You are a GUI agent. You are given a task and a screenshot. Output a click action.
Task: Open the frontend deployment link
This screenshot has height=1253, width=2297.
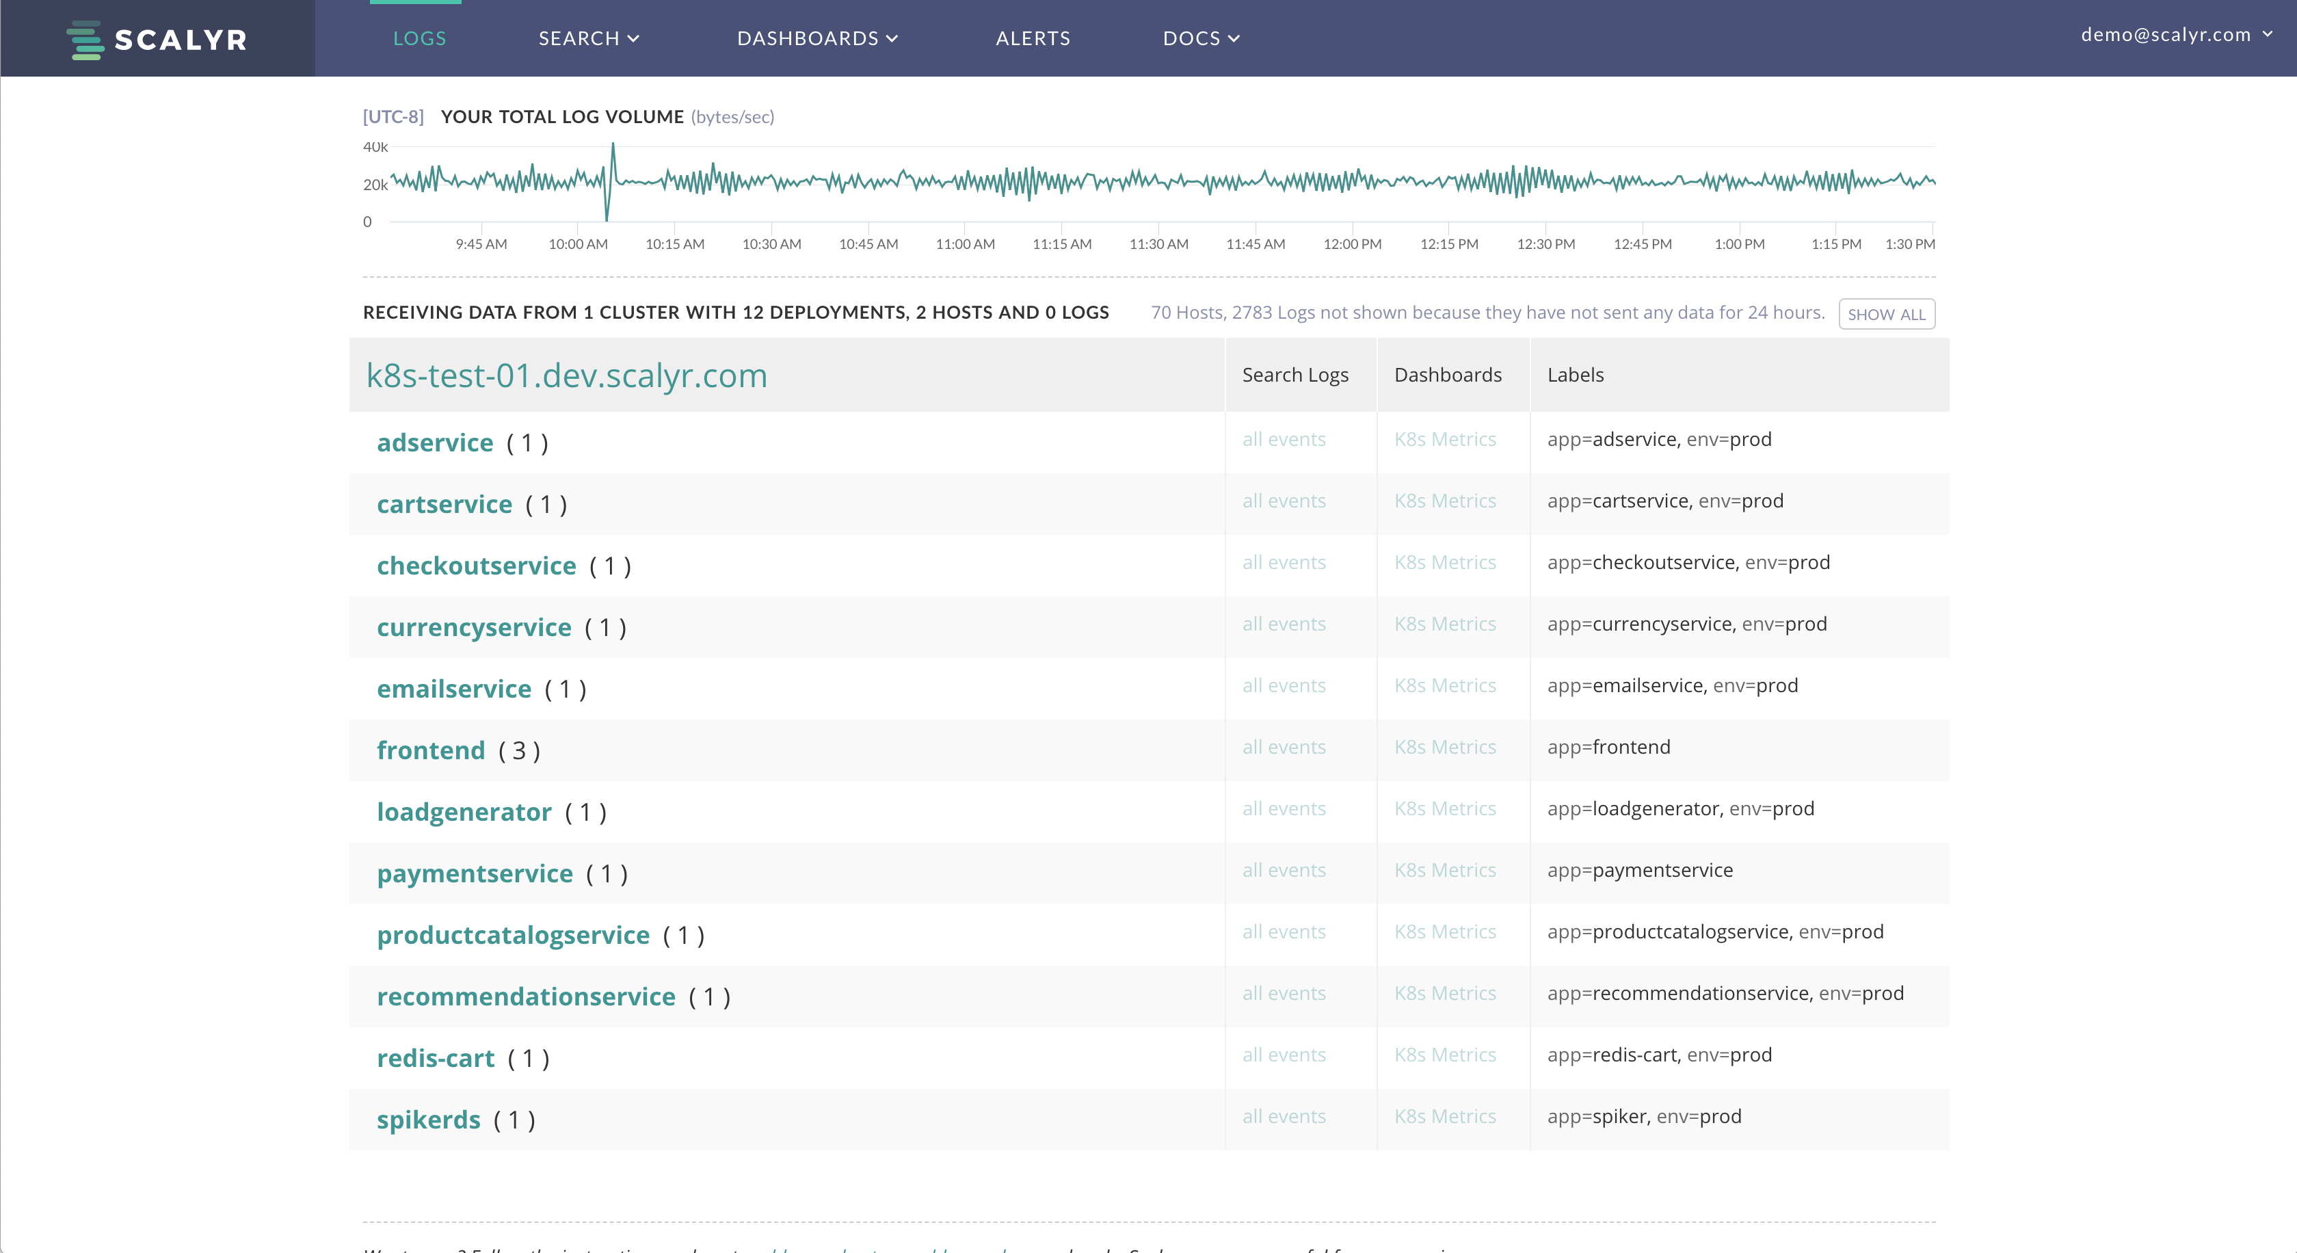click(x=431, y=750)
